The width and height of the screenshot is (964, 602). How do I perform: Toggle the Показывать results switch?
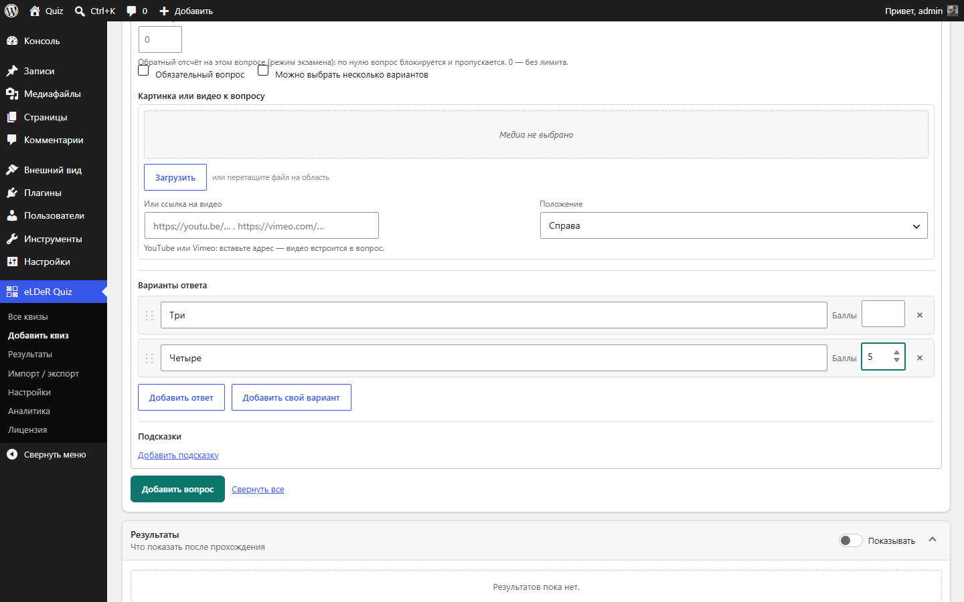(851, 540)
